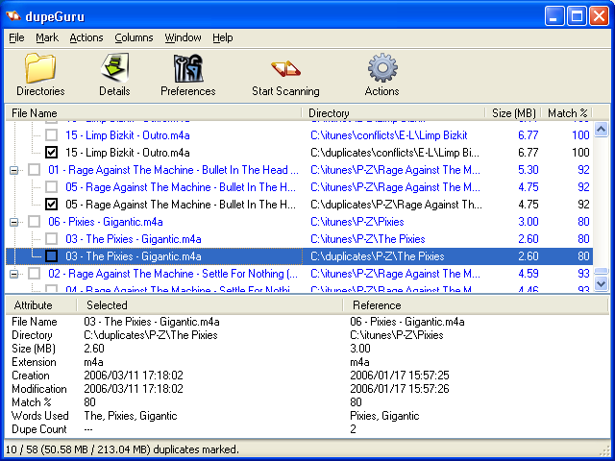This screenshot has width=615, height=461.
Task: Open the Help menu
Action: [223, 37]
